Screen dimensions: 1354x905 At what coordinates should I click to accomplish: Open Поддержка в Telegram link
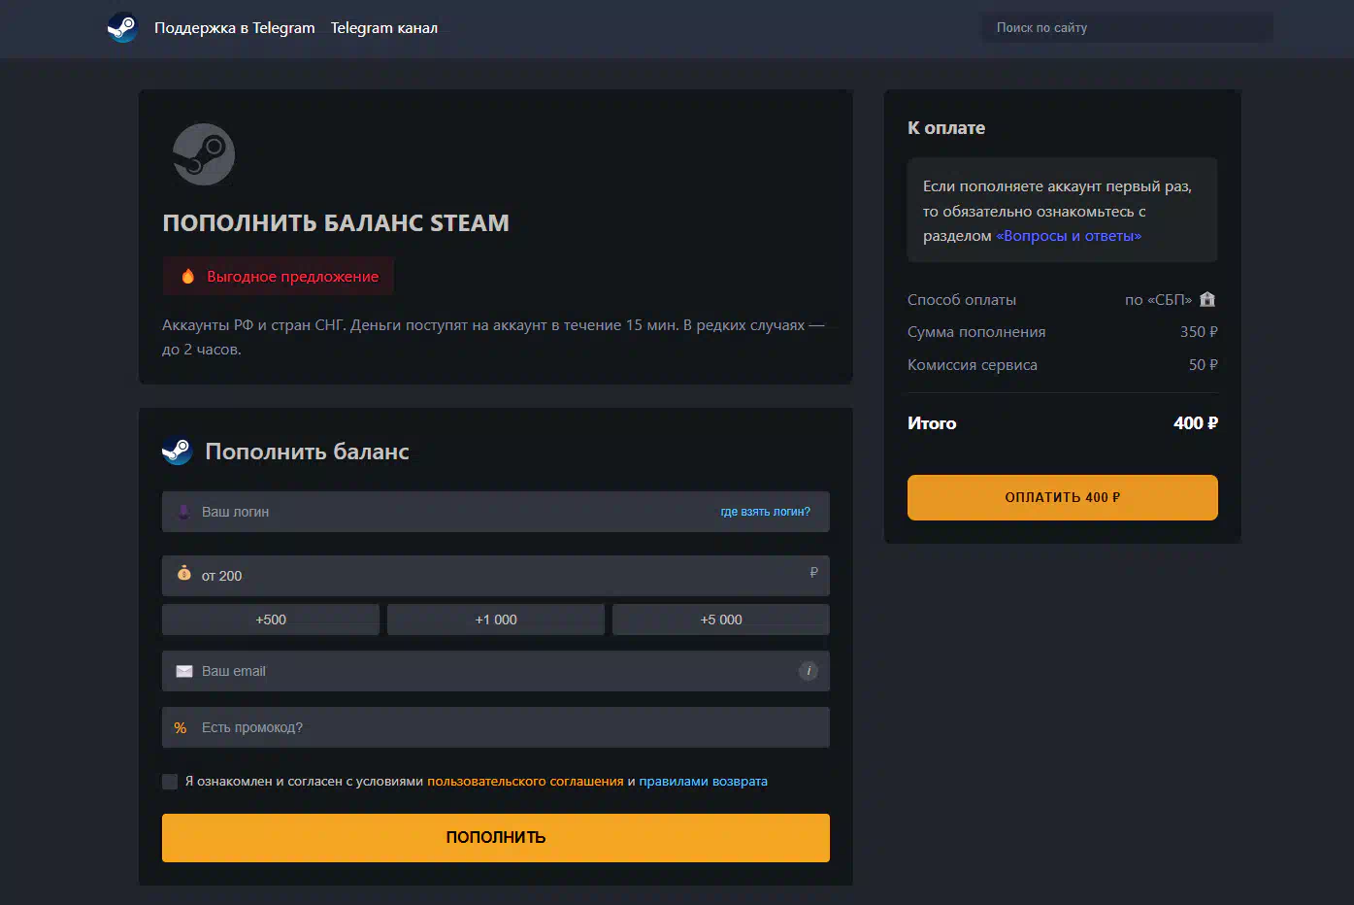[235, 28]
